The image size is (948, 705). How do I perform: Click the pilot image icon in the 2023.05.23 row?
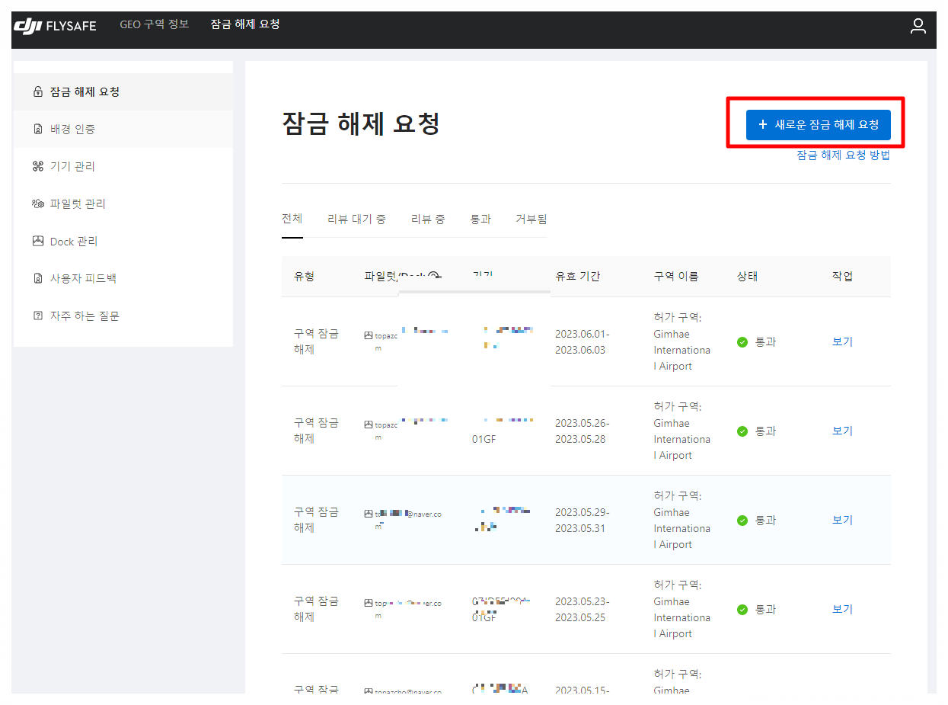click(369, 603)
